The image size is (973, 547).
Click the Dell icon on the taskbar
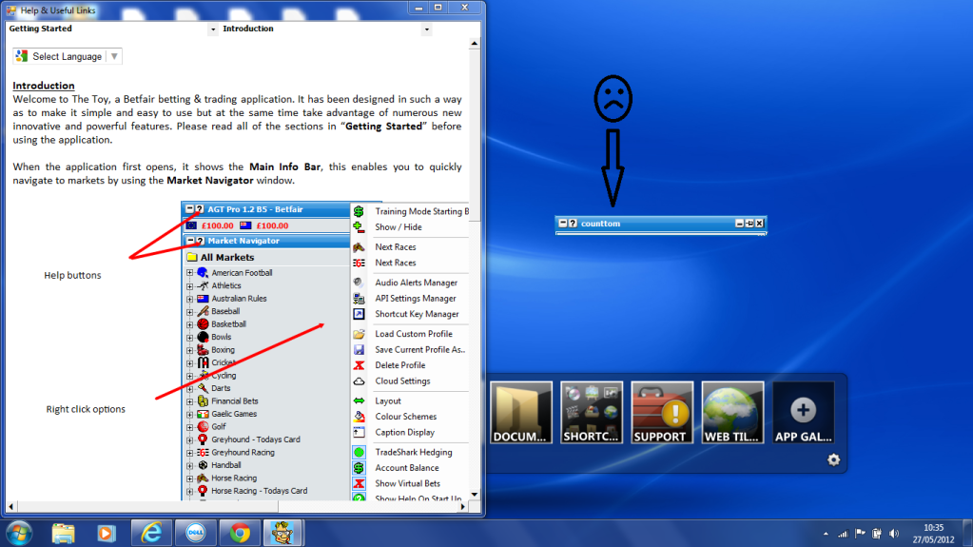196,534
